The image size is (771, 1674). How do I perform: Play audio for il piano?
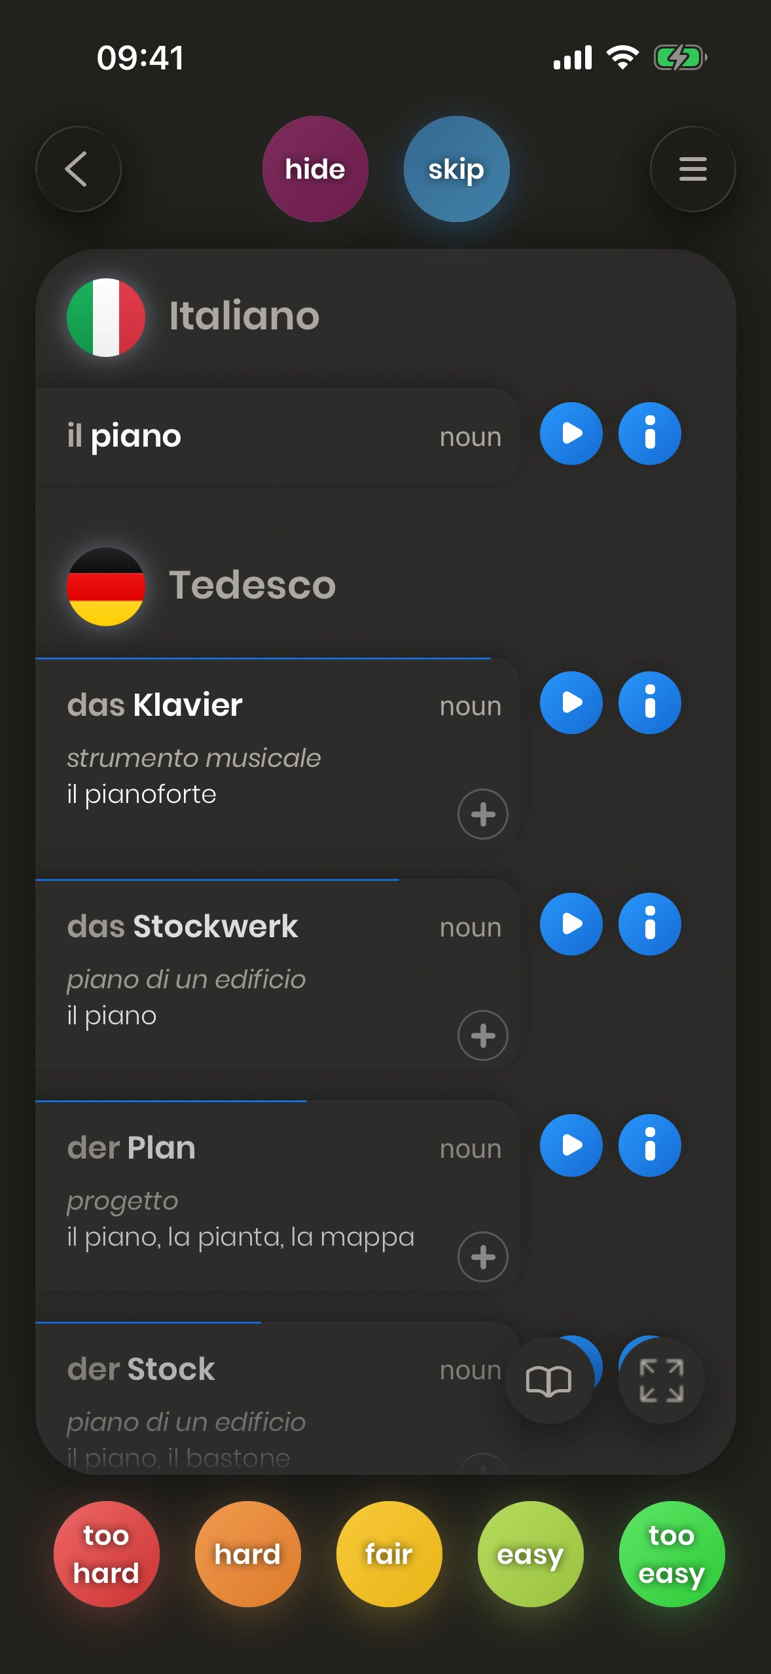pos(571,434)
